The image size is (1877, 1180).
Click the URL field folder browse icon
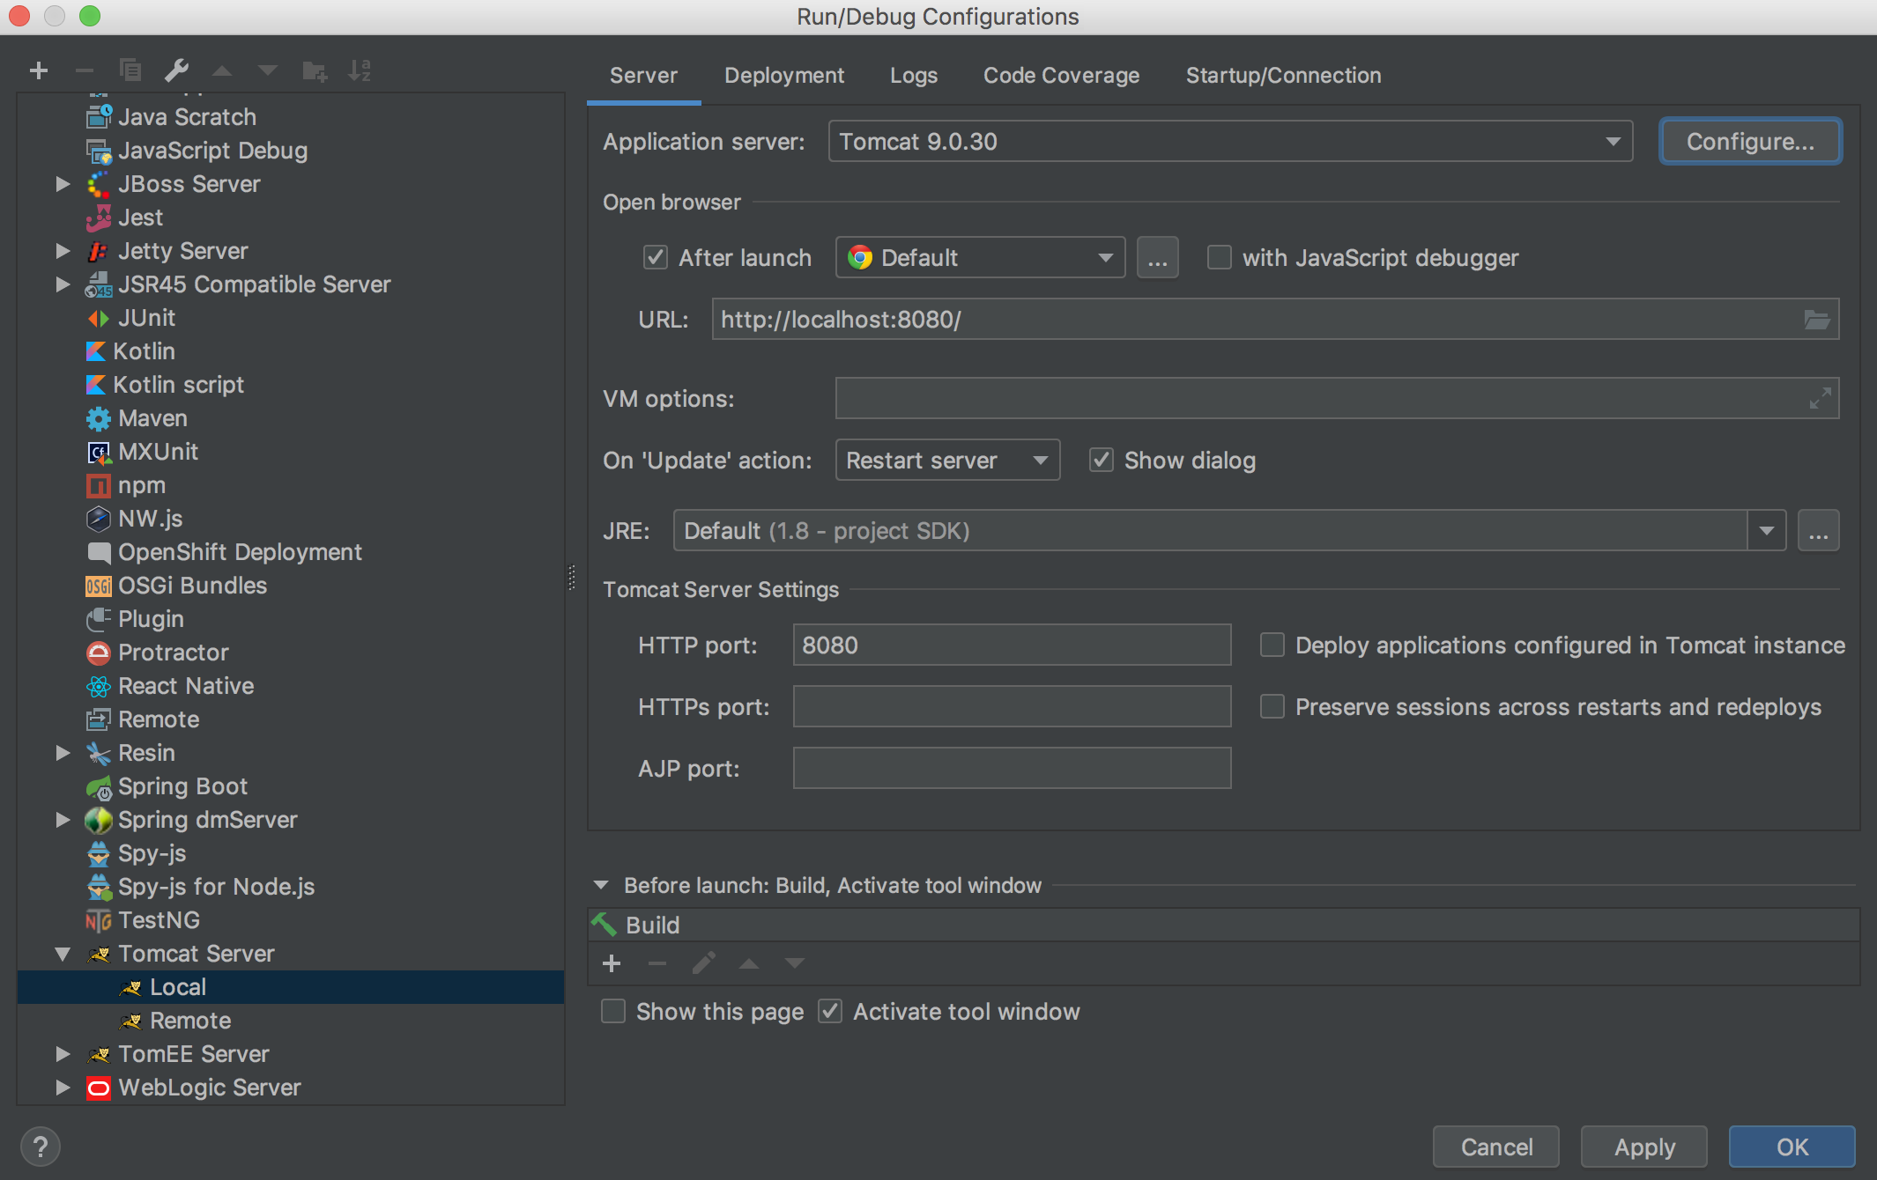click(x=1816, y=320)
